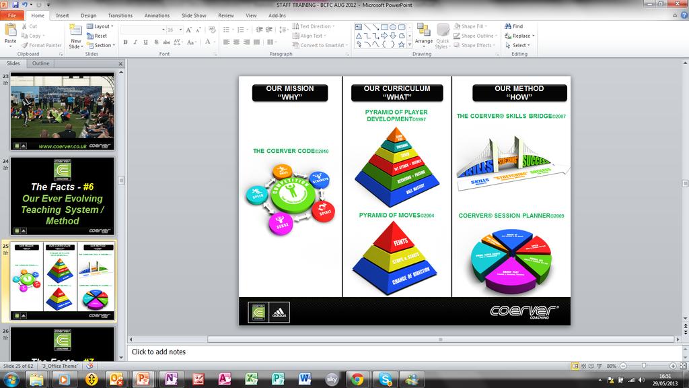Select slide 24 thumbnail
The image size is (689, 388).
(63, 196)
